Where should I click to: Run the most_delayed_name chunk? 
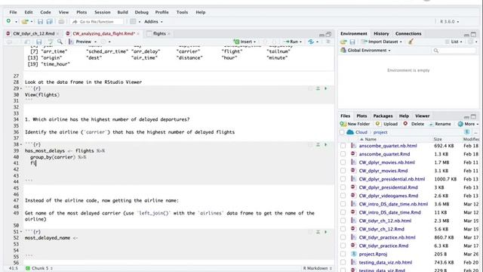tap(325, 232)
